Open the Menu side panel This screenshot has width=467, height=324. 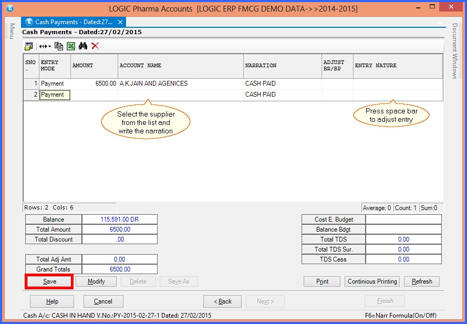pyautogui.click(x=12, y=31)
